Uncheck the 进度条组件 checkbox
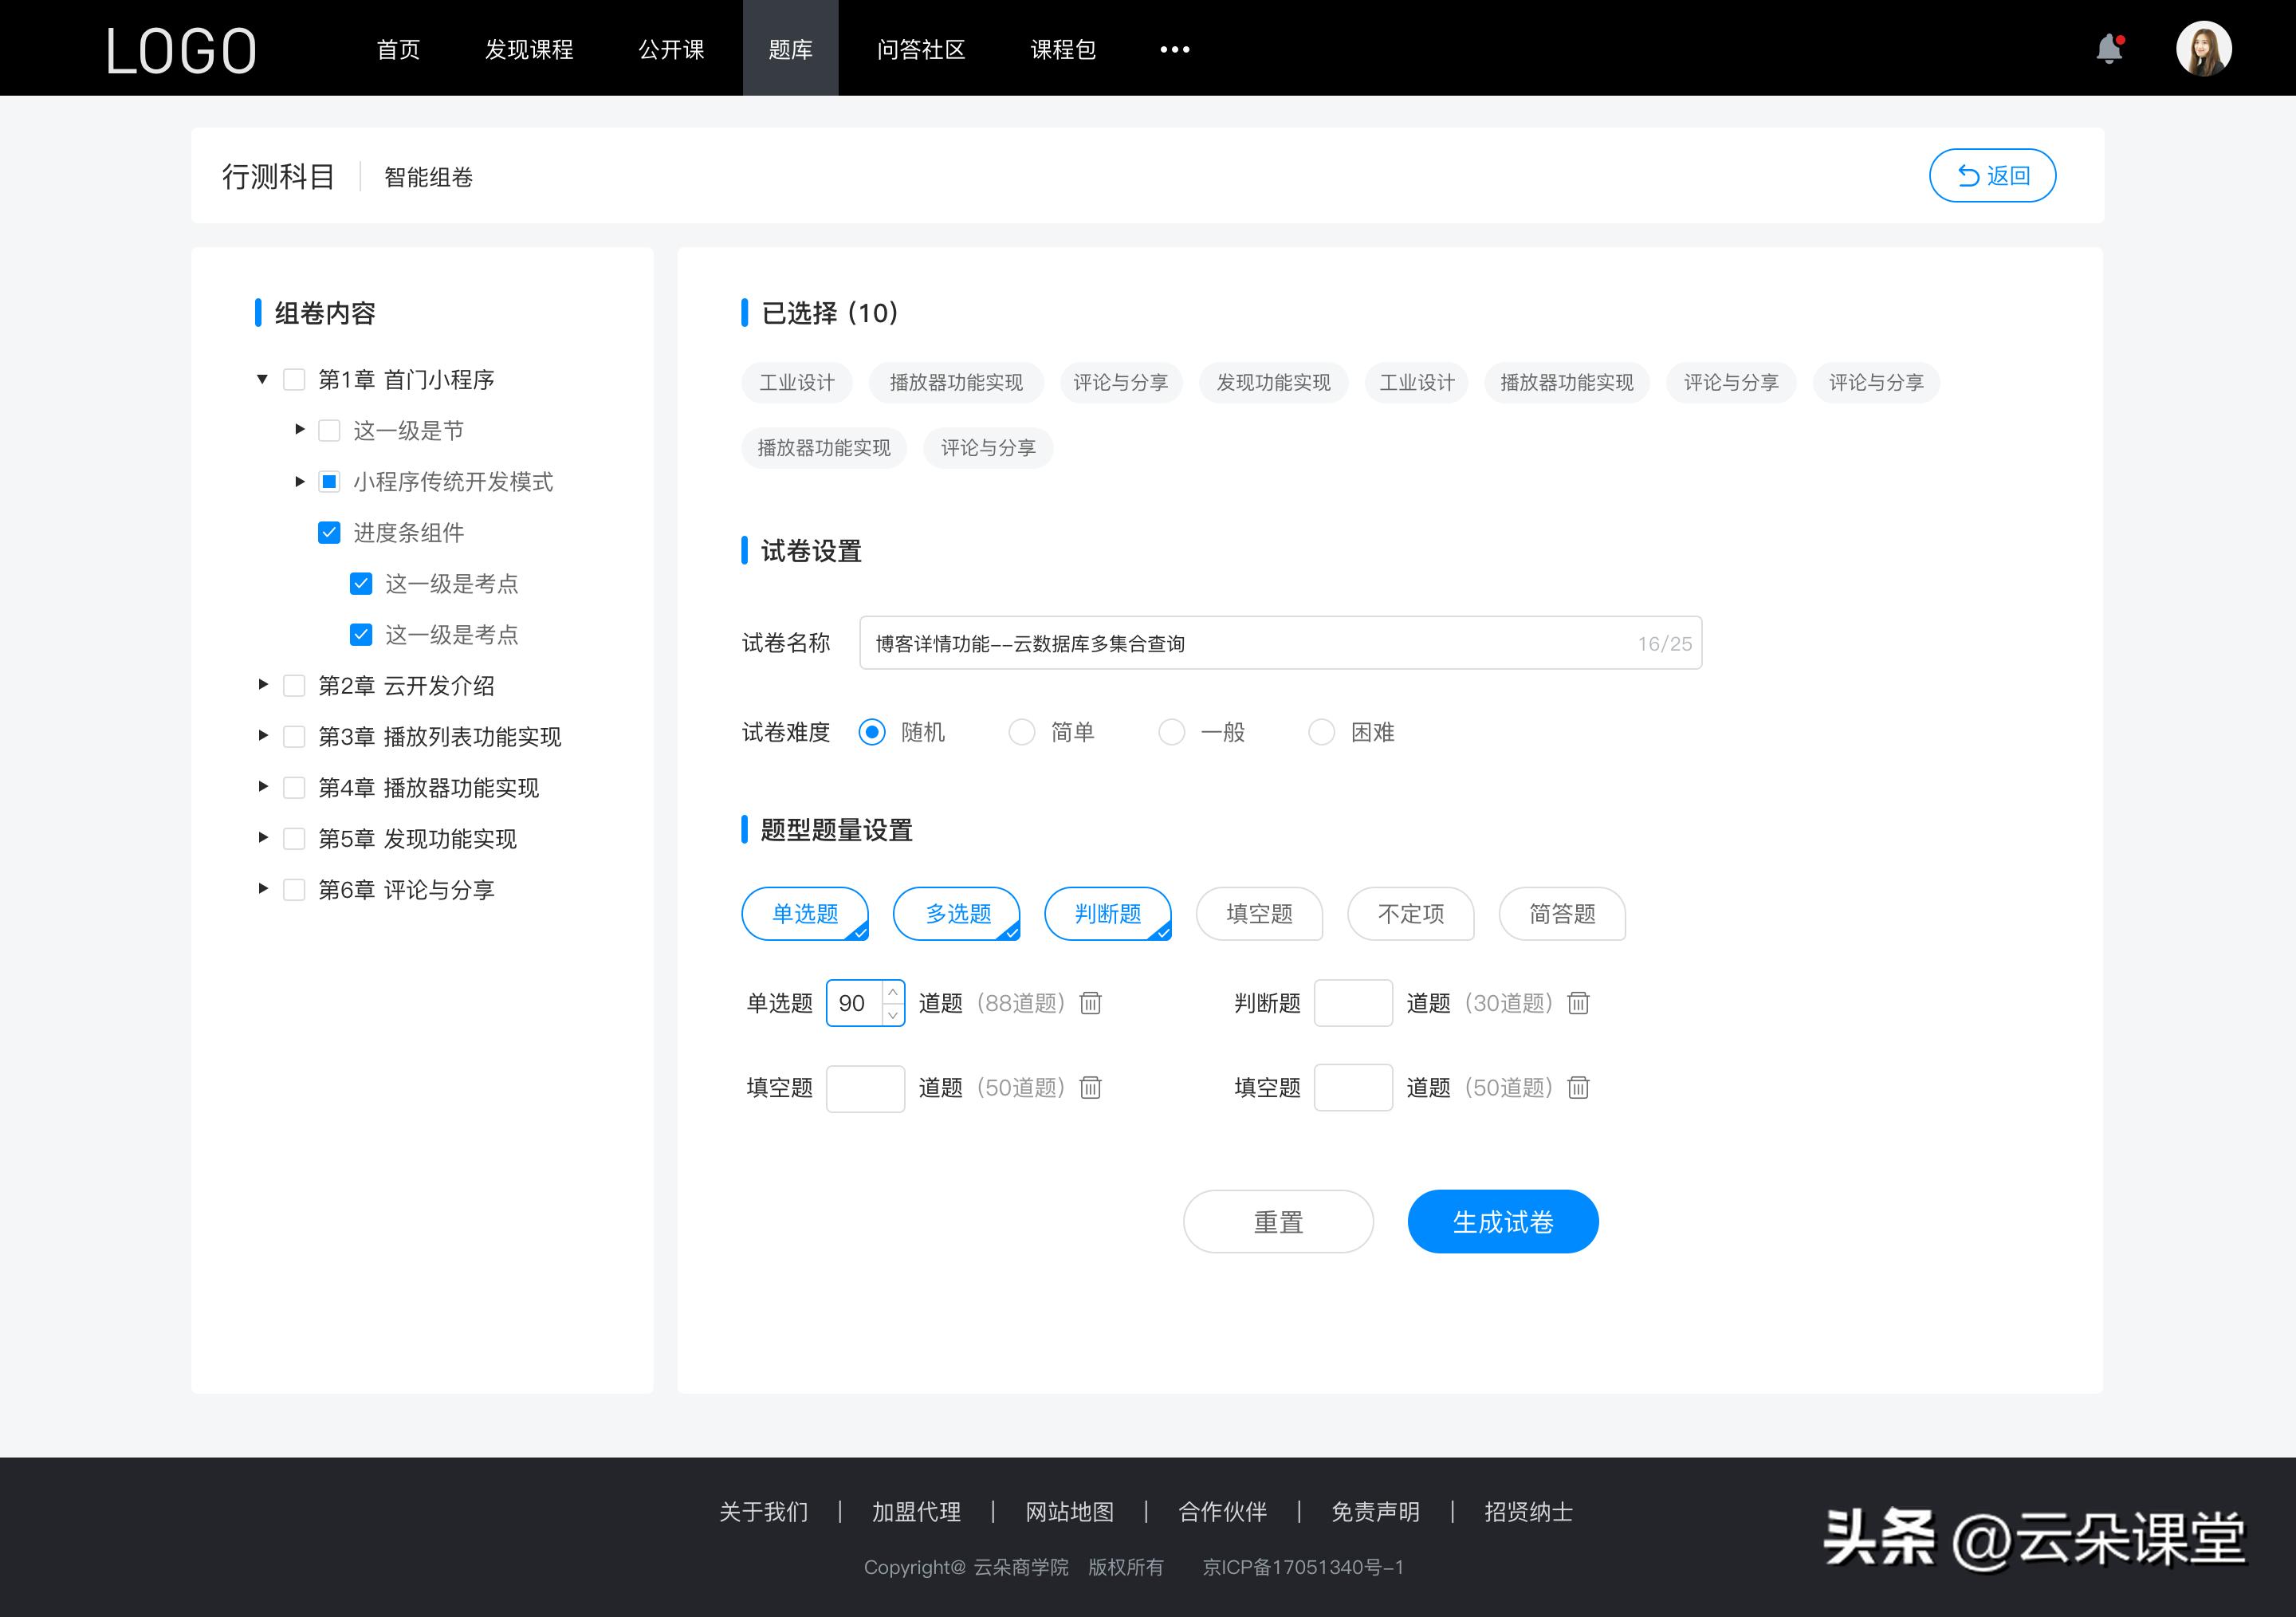Screen dimensions: 2296x1617 [329, 532]
